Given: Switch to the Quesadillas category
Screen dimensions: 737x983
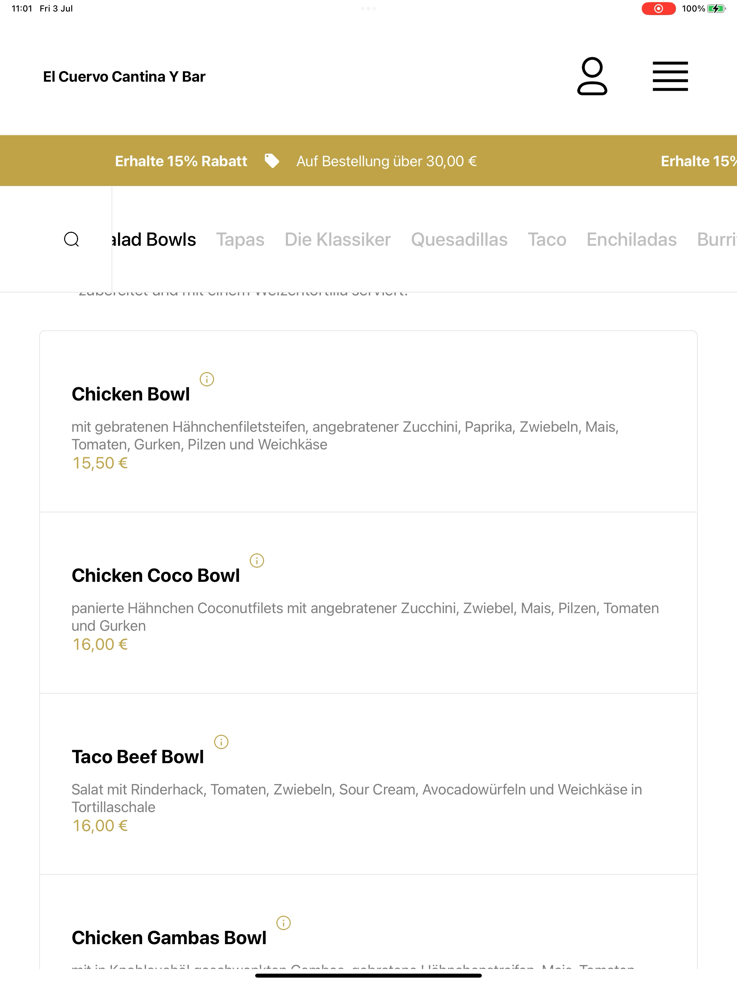Looking at the screenshot, I should pyautogui.click(x=459, y=239).
